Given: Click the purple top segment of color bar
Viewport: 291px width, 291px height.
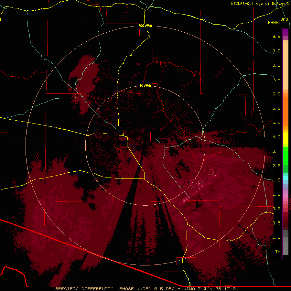Looking at the screenshot, I should point(286,33).
